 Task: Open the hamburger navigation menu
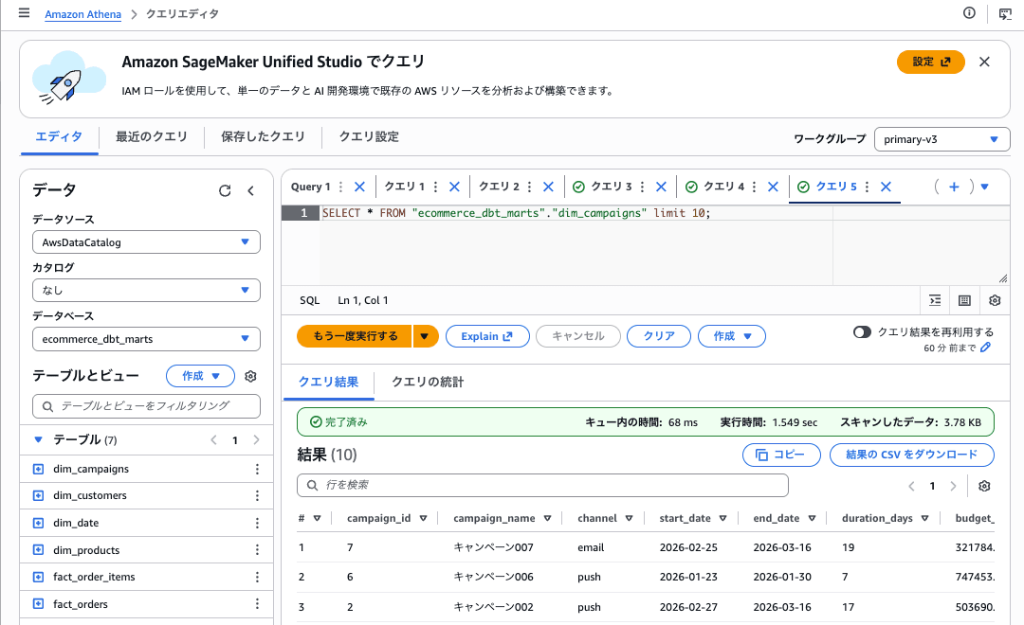[24, 13]
